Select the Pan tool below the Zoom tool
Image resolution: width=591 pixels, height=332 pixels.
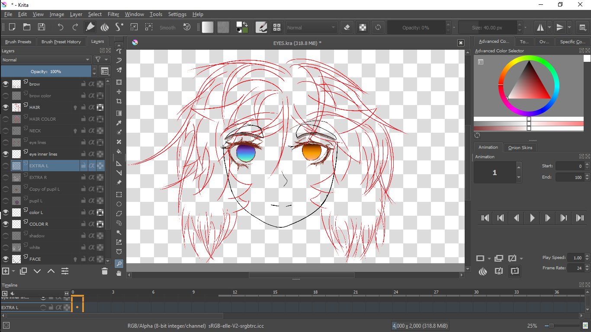[119, 273]
